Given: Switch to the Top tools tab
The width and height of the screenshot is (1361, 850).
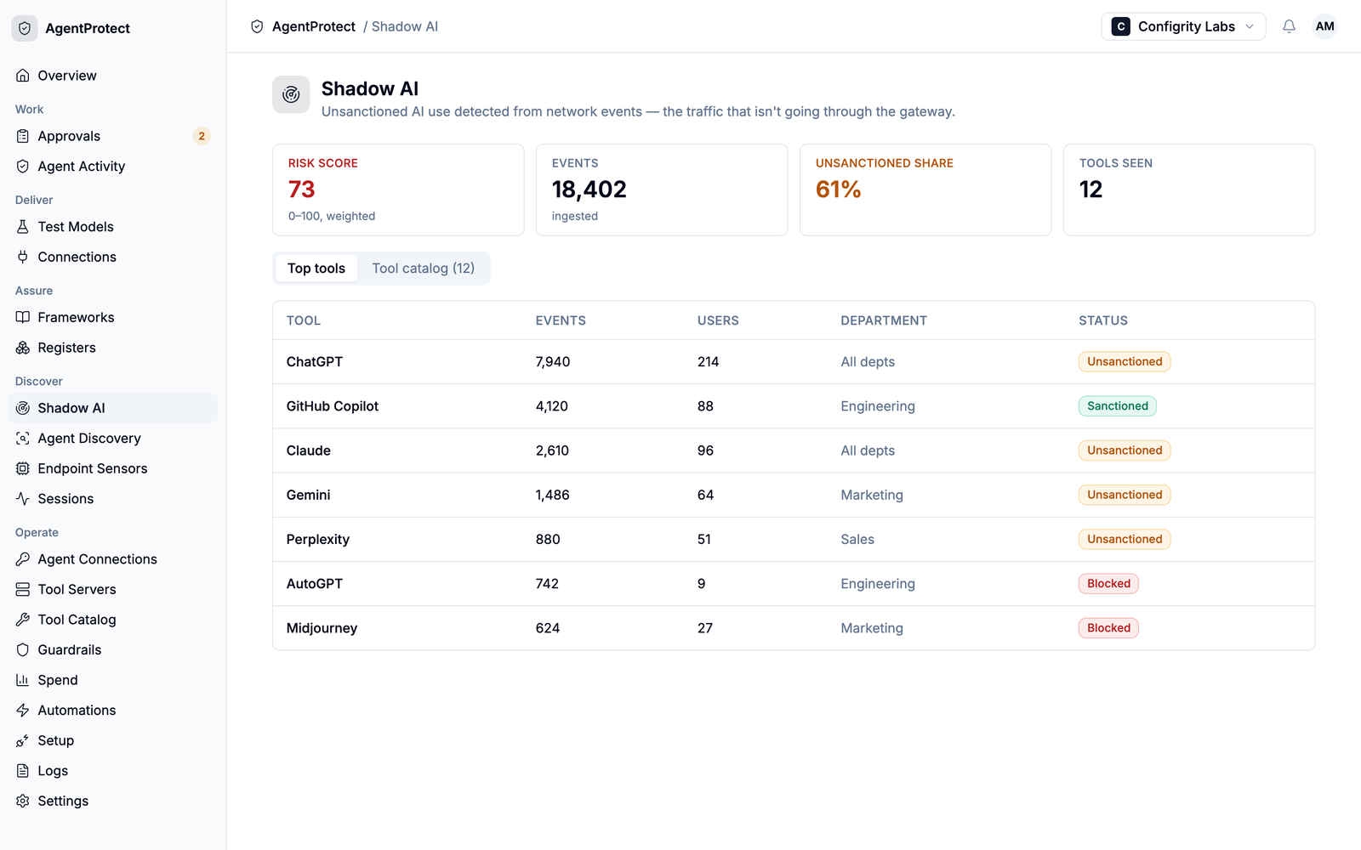Looking at the screenshot, I should [x=316, y=269].
